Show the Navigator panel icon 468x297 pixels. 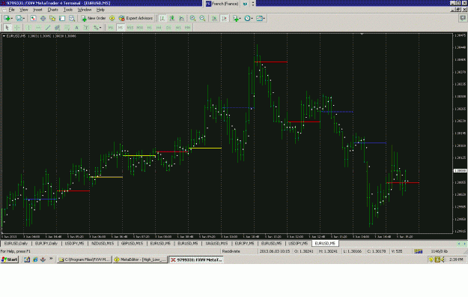click(x=52, y=18)
